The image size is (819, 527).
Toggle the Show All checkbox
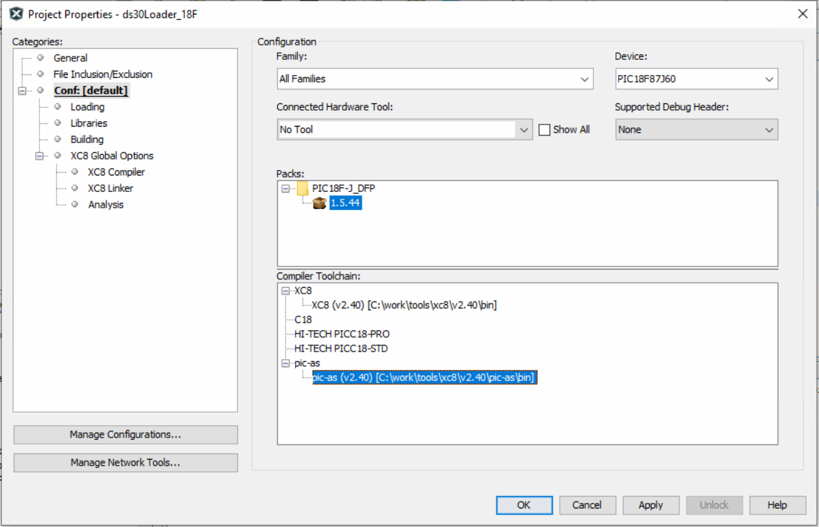[544, 129]
